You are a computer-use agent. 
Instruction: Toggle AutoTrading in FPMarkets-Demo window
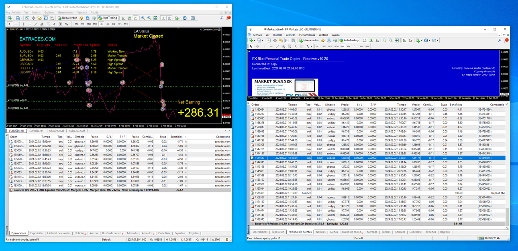[x=108, y=18]
